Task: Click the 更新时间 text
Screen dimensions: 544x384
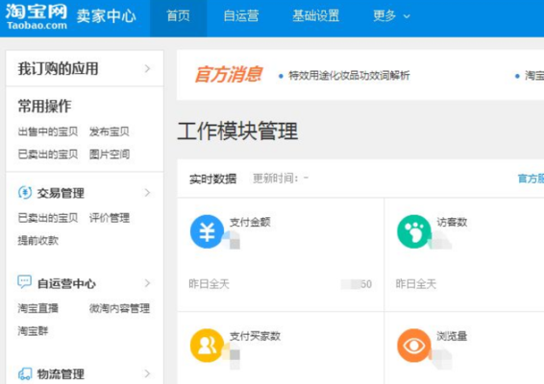Action: point(281,179)
